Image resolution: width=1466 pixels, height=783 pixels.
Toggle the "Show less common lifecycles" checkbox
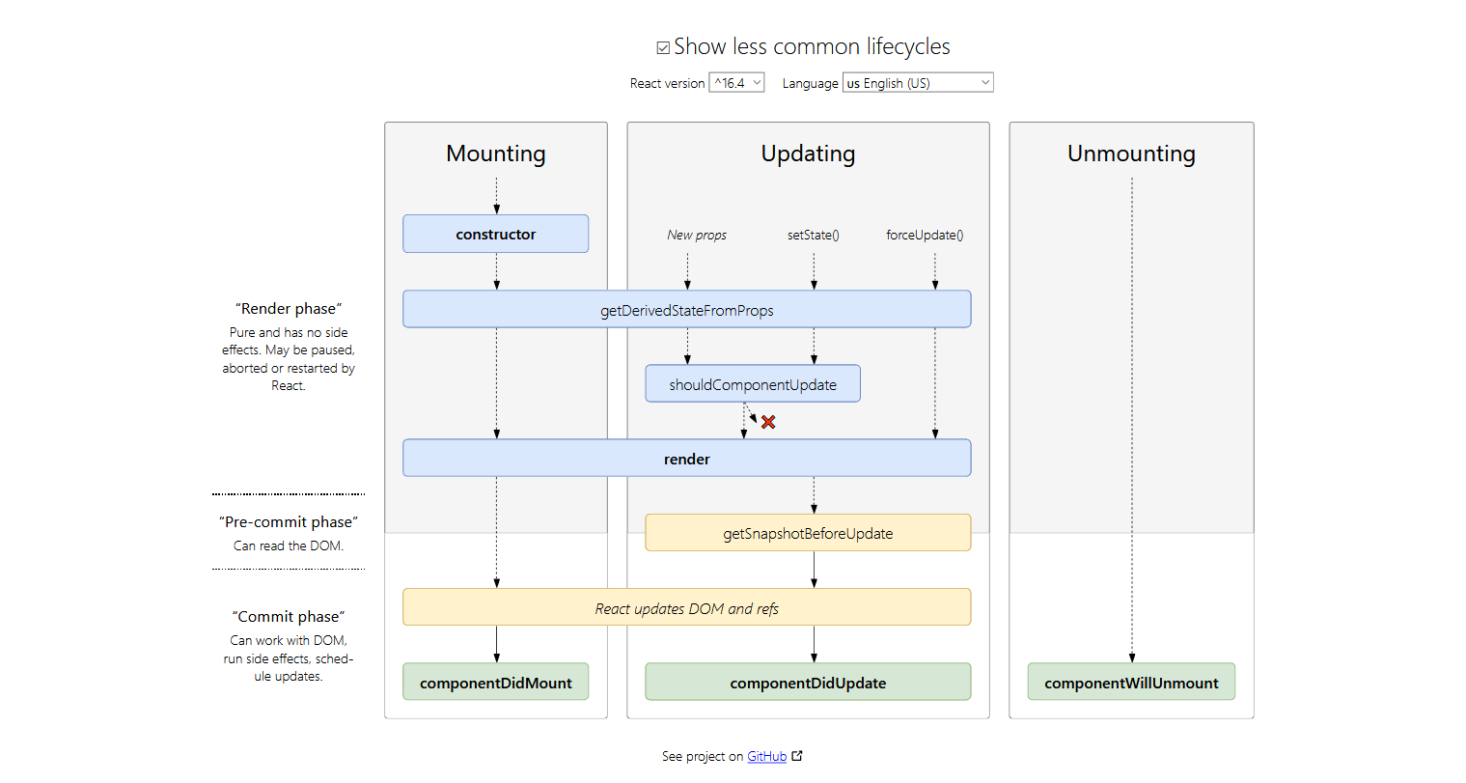pyautogui.click(x=661, y=45)
